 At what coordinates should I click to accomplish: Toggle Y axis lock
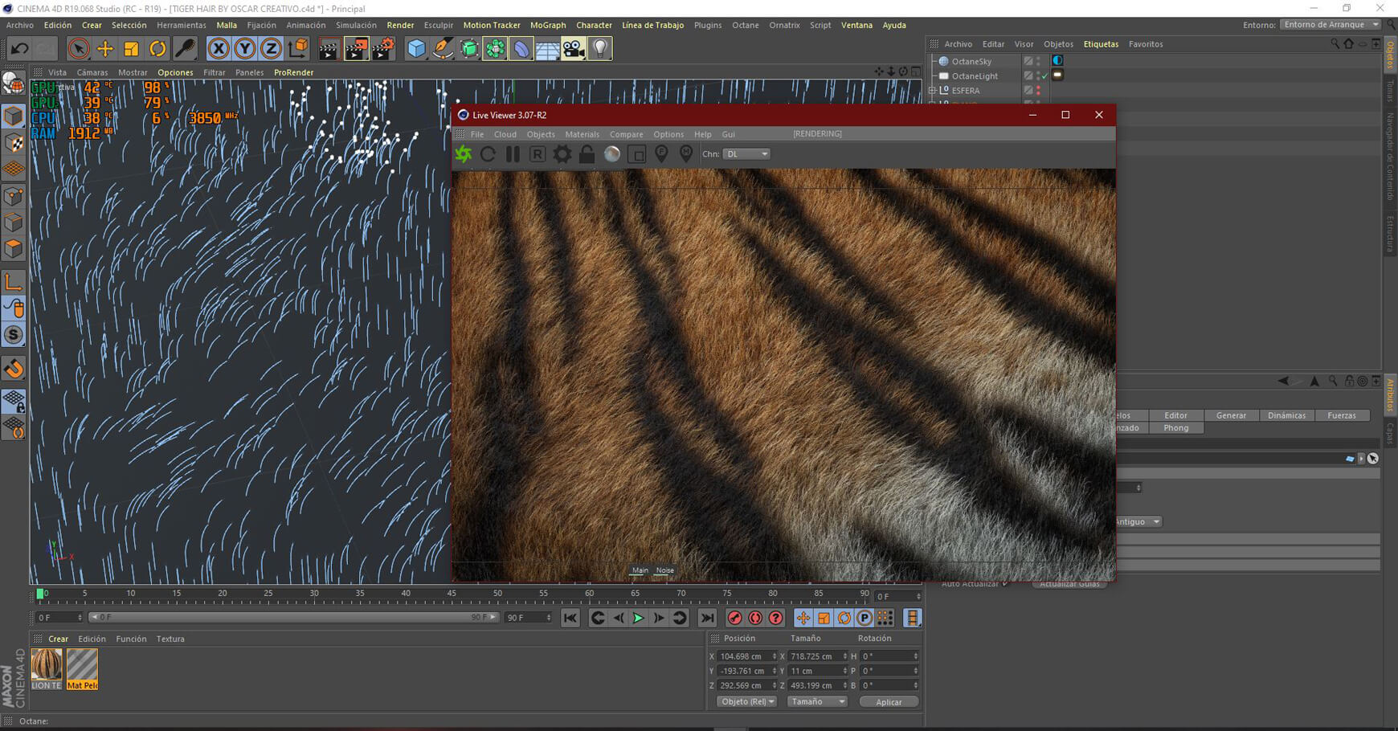(245, 49)
